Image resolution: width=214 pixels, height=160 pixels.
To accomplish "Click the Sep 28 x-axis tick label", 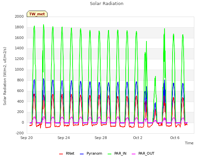I will click(x=101, y=138).
